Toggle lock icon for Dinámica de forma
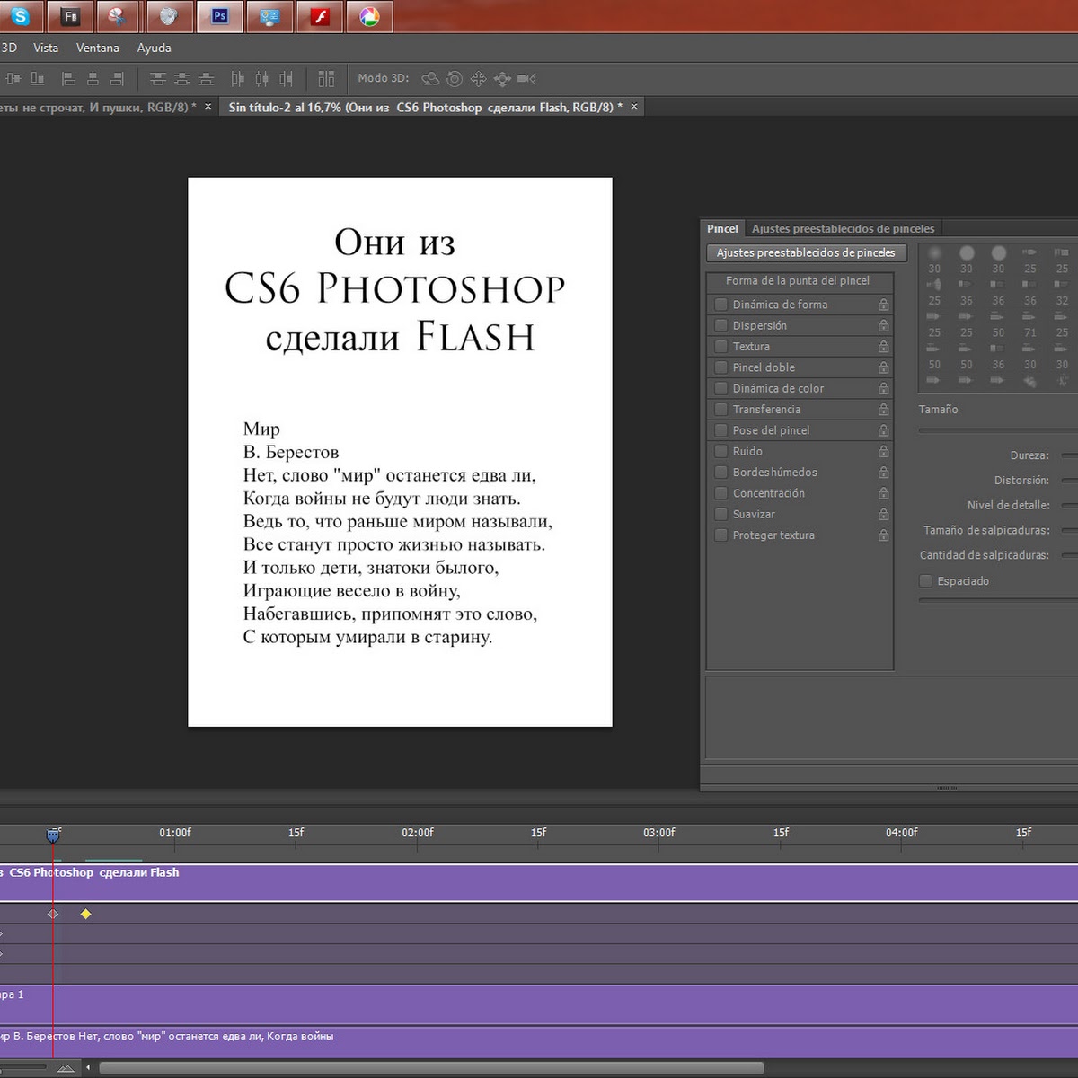Viewport: 1078px width, 1078px height. click(883, 305)
